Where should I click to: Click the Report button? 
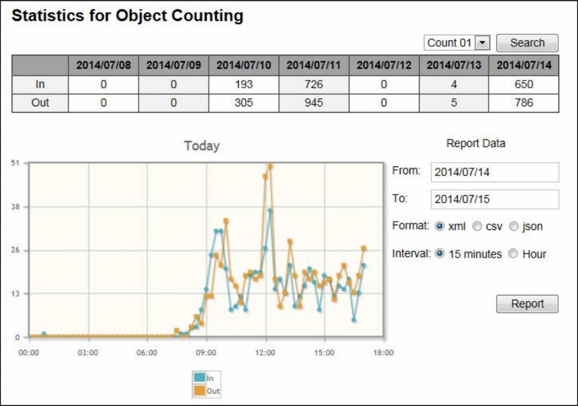coord(527,304)
